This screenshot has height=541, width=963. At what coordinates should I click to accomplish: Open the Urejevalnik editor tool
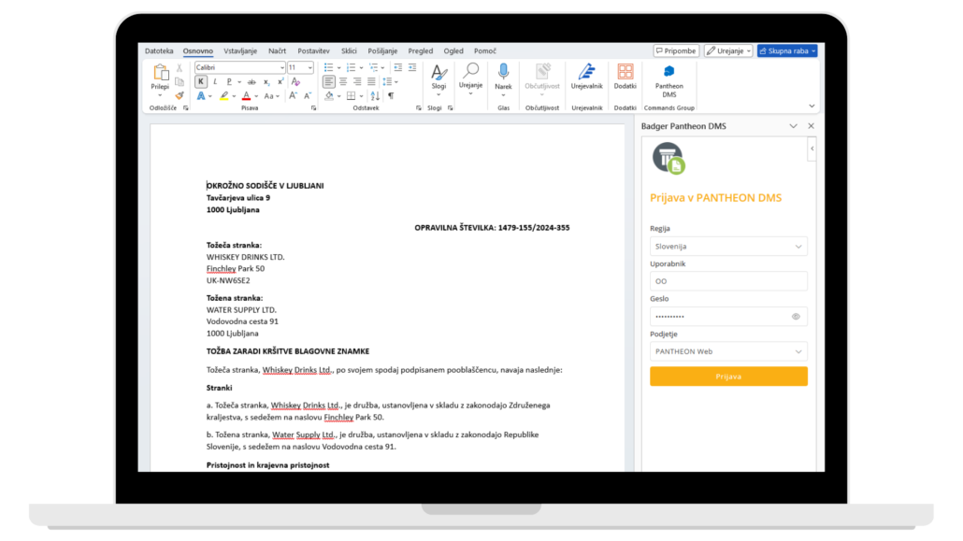coord(586,77)
